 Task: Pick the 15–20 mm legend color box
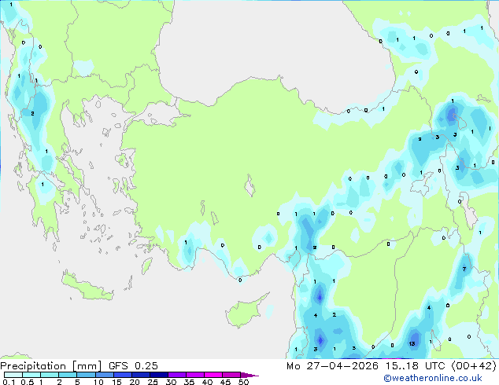coord(122,375)
